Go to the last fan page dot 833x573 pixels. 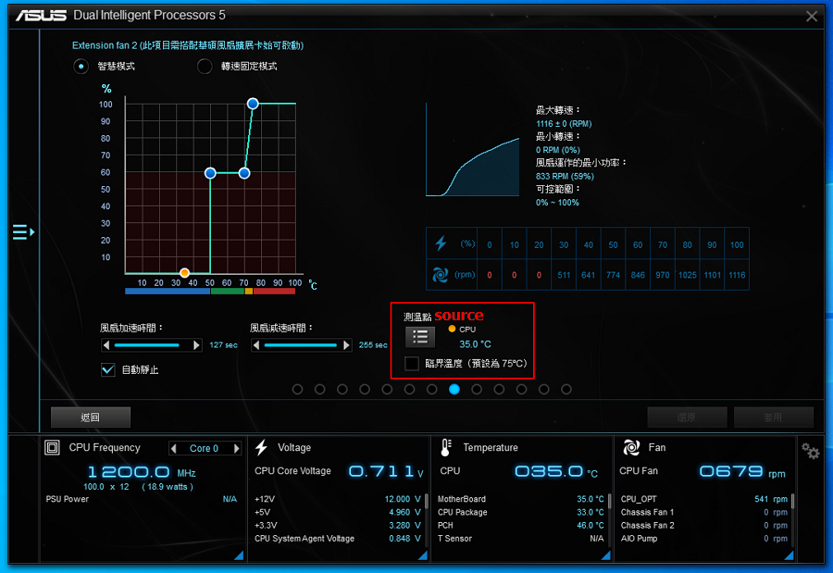click(566, 390)
